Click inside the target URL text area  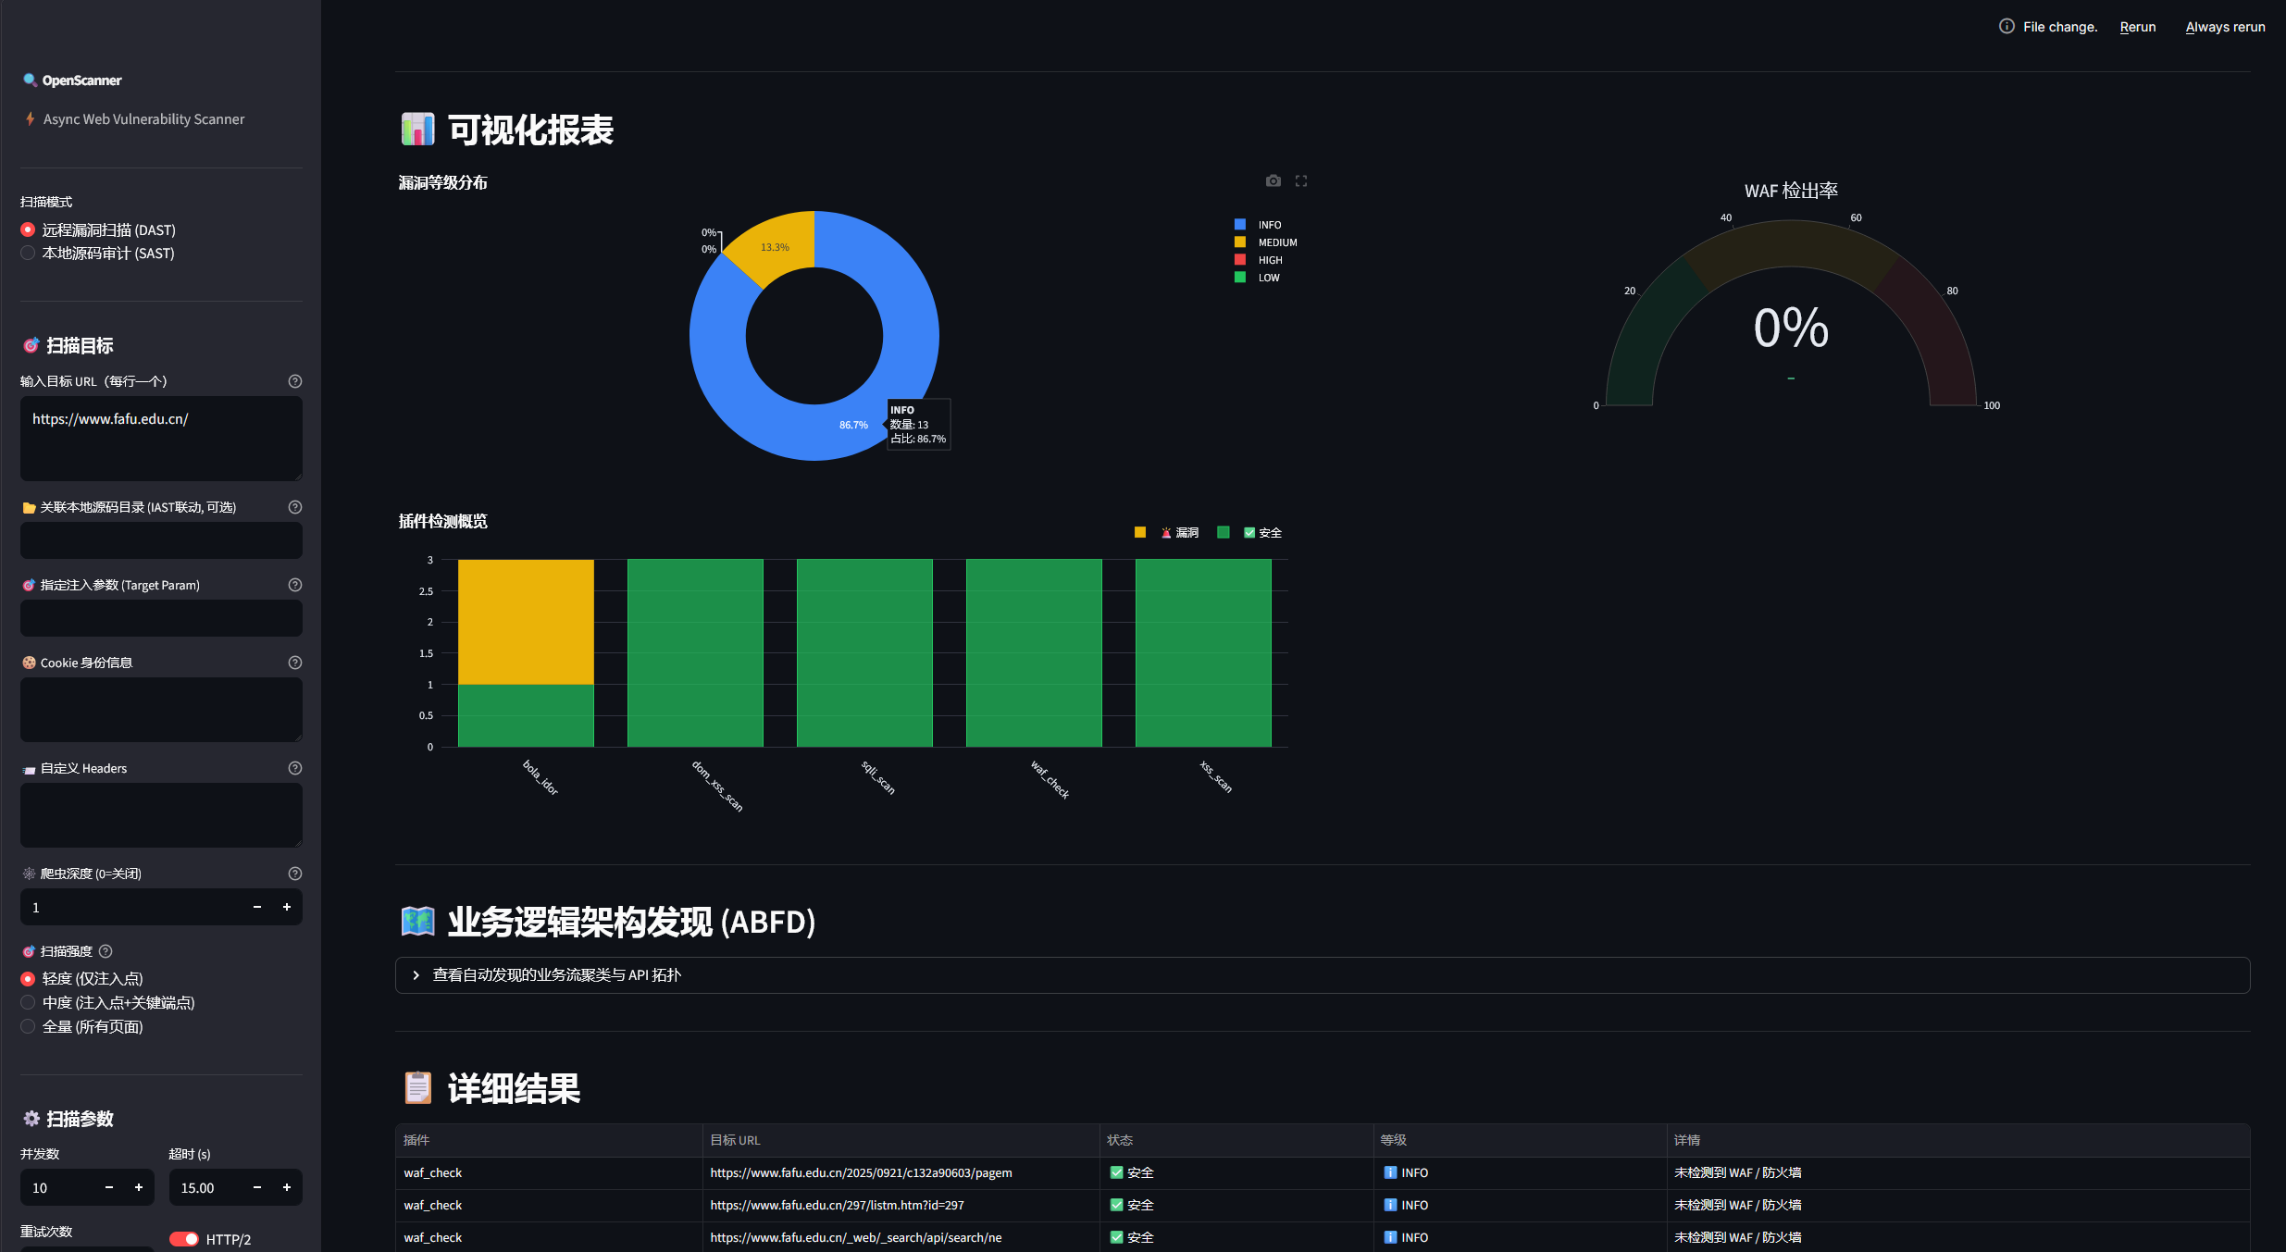(161, 439)
